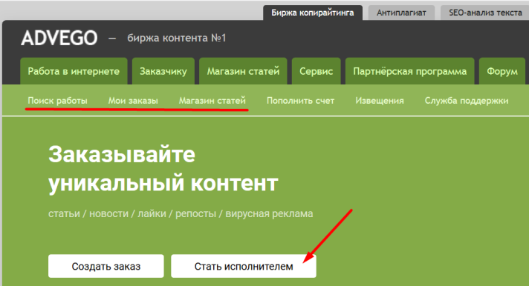The image size is (529, 286).
Task: Go to the Партнёрская программа section
Action: (410, 71)
